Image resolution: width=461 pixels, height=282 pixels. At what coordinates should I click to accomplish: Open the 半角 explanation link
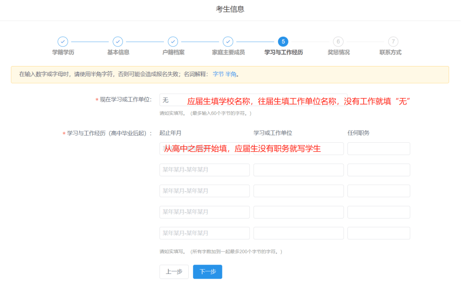click(x=231, y=74)
